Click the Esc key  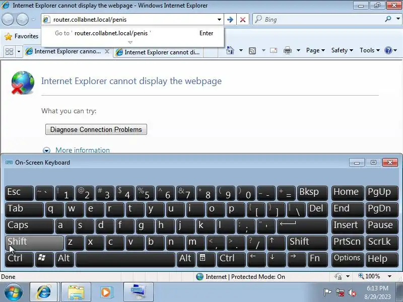point(19,193)
